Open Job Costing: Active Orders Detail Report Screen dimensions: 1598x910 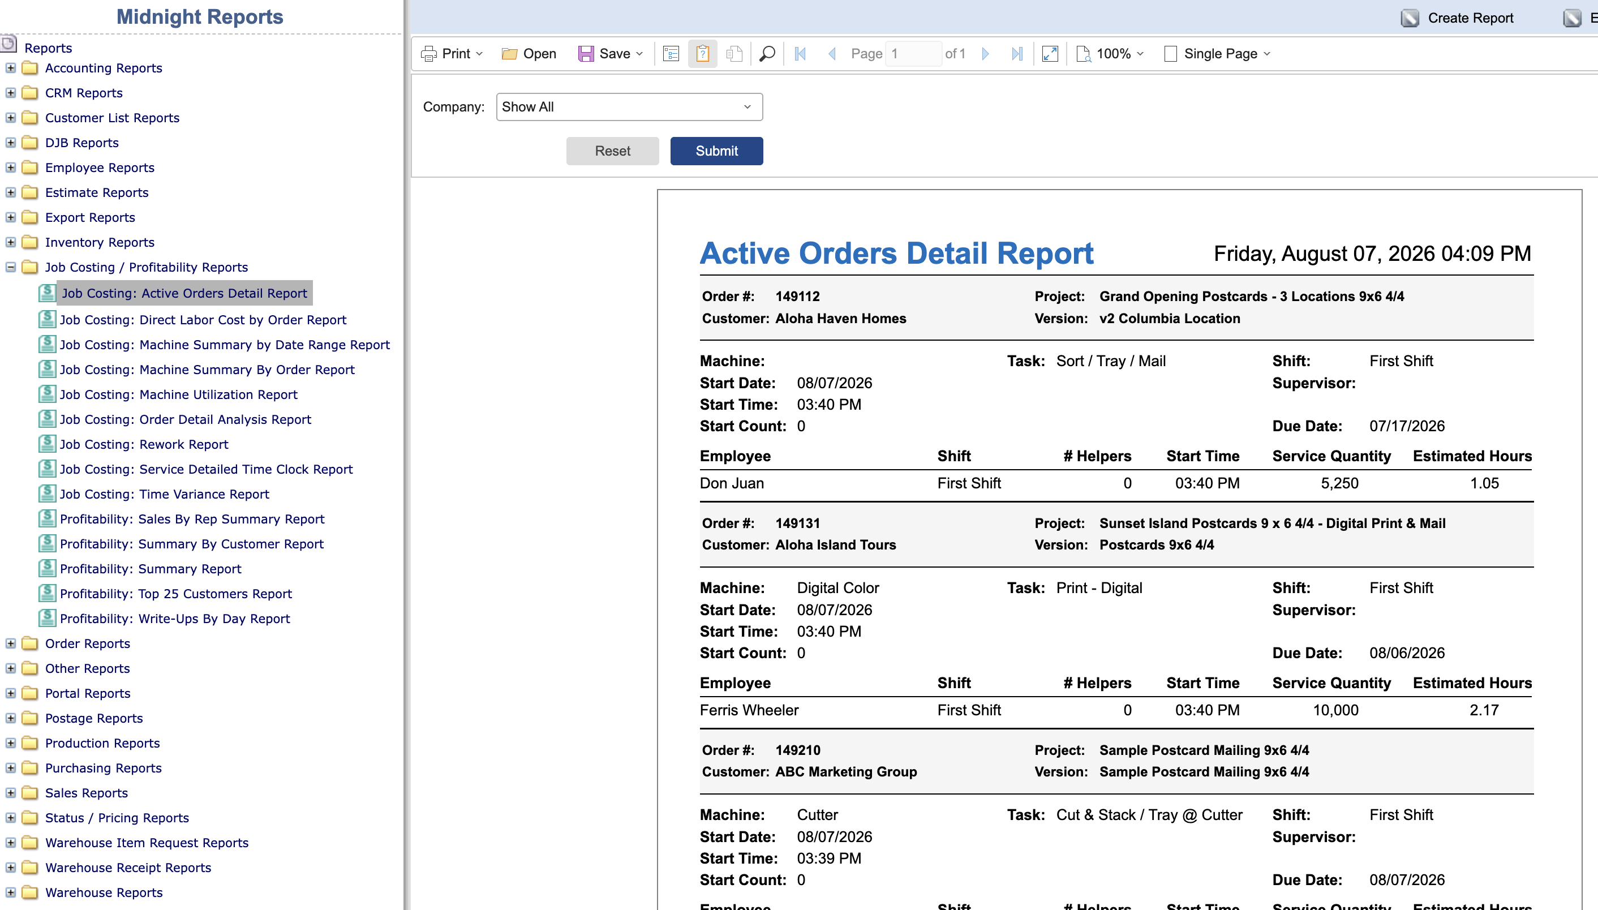point(184,293)
